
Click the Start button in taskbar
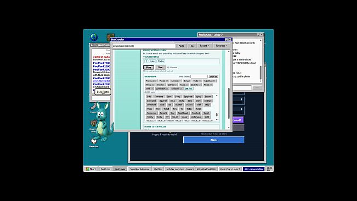[90, 169]
